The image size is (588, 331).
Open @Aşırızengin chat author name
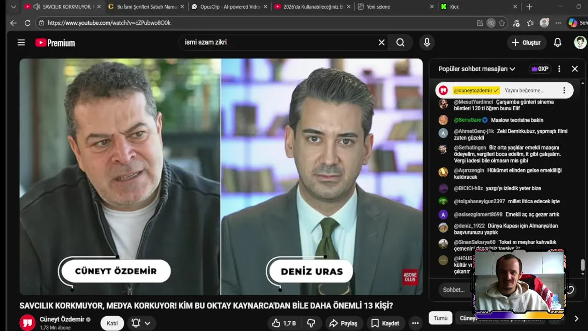(x=469, y=171)
